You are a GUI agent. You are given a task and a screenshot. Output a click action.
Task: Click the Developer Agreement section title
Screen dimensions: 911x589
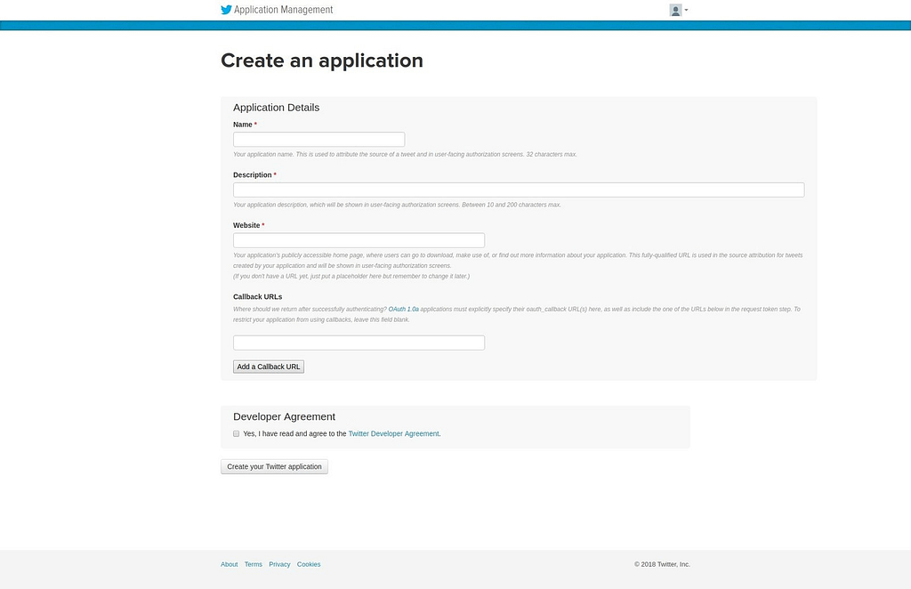(x=284, y=416)
